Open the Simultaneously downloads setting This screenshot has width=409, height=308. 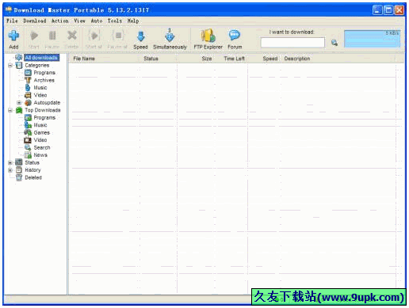coord(170,39)
